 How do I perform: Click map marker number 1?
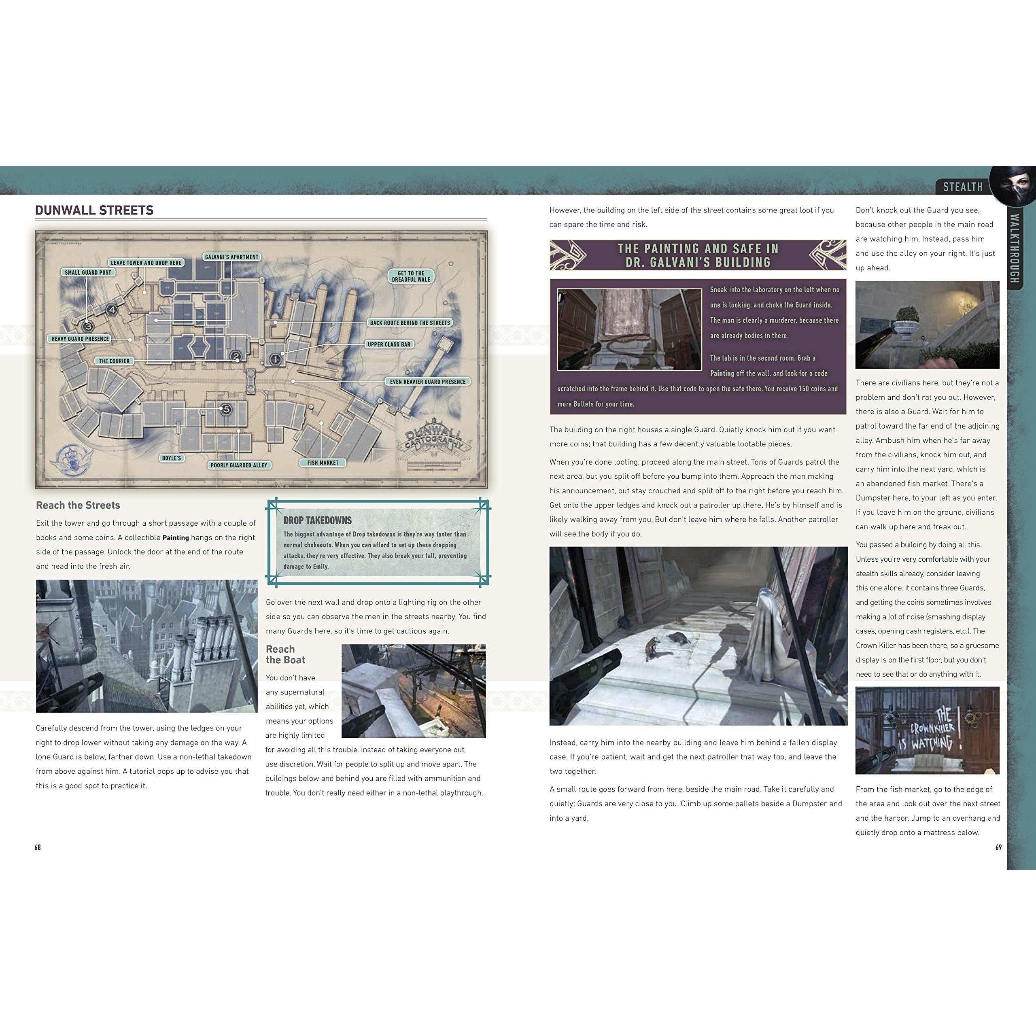pyautogui.click(x=275, y=360)
